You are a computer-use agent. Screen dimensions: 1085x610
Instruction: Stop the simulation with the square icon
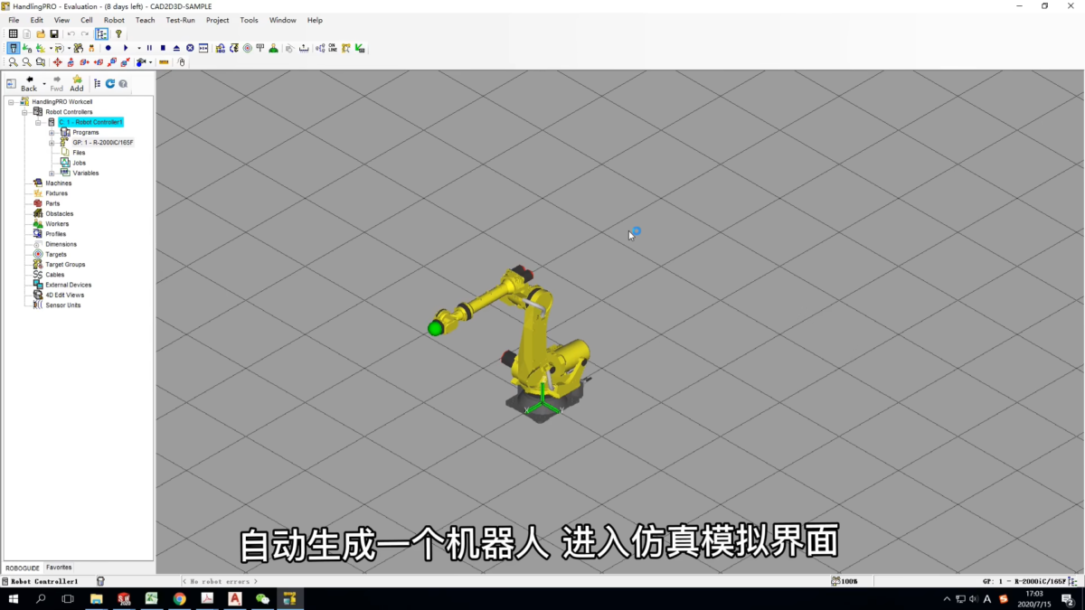pyautogui.click(x=163, y=48)
